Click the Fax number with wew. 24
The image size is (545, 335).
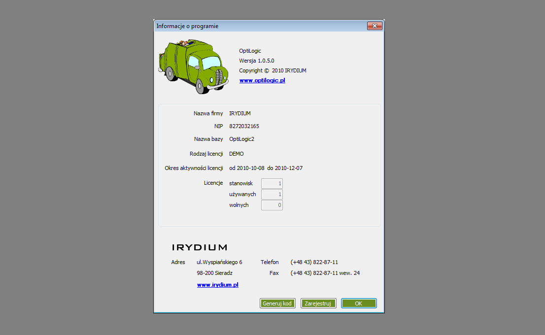click(x=325, y=273)
